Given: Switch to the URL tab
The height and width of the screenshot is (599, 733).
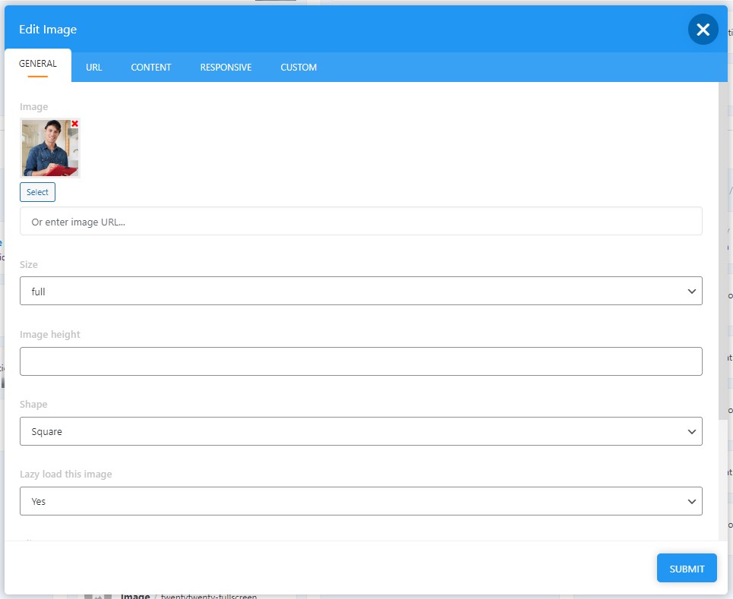Looking at the screenshot, I should coord(94,68).
